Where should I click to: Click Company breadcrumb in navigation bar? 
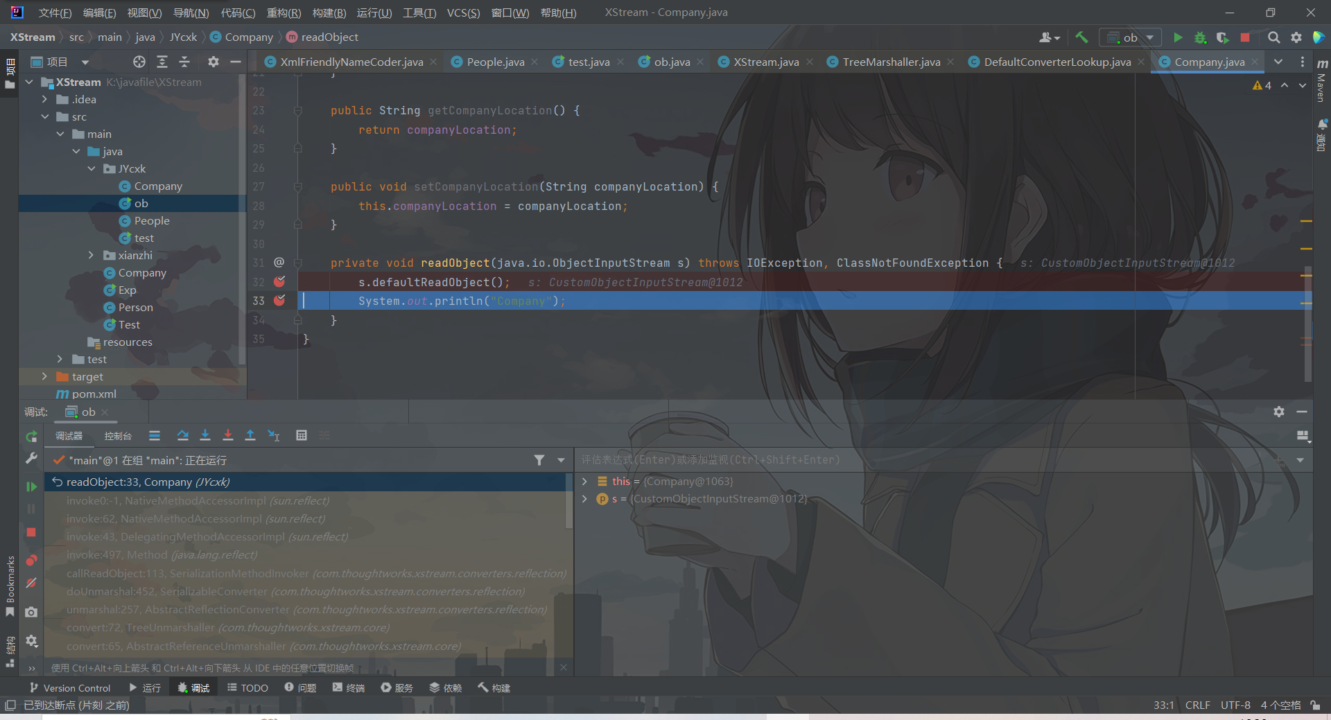(242, 37)
